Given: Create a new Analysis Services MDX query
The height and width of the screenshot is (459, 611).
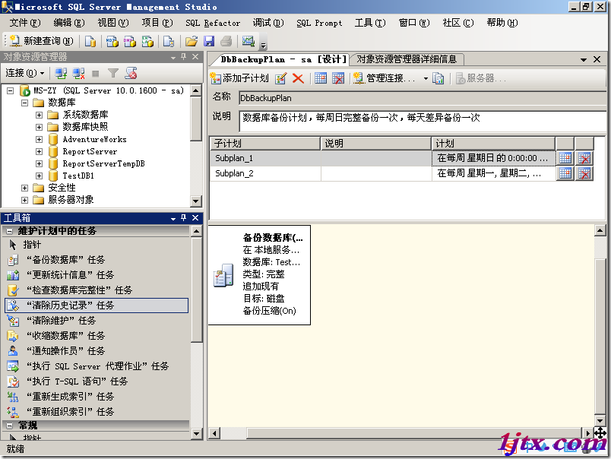Looking at the screenshot, I should [112, 41].
